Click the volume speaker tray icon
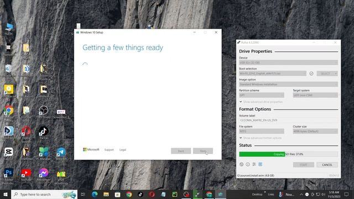354x199 pixels. click(323, 194)
